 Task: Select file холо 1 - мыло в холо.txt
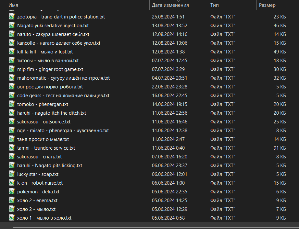click(44, 218)
